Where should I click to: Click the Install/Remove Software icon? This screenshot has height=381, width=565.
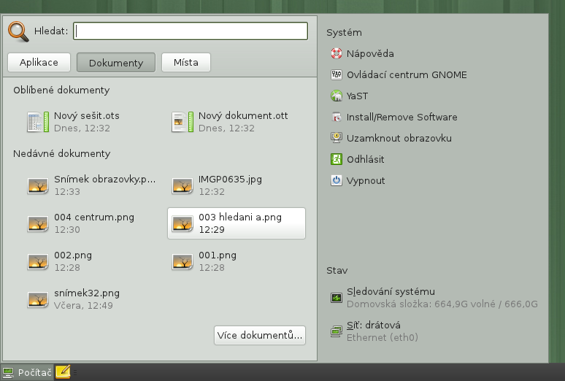(337, 118)
